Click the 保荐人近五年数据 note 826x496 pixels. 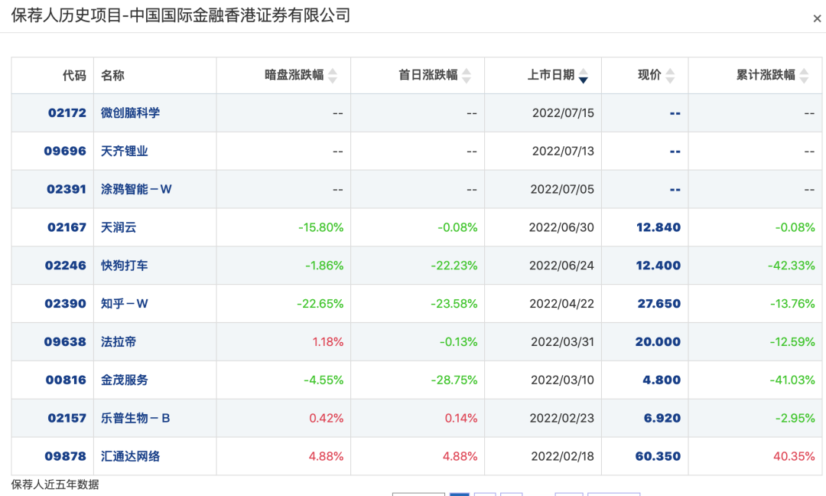pos(55,485)
